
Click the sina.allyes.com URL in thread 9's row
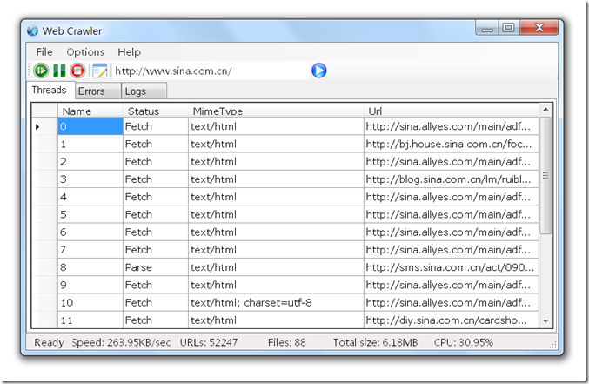tap(452, 285)
